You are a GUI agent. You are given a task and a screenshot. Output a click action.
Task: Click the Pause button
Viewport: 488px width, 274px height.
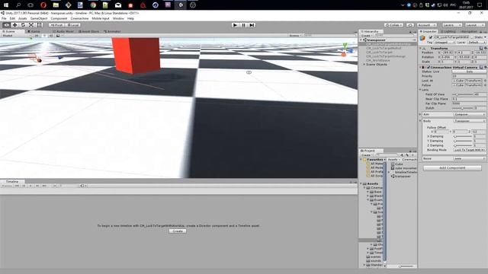[x=244, y=25]
